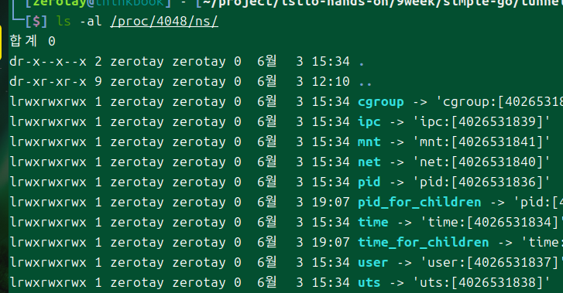This screenshot has height=293, width=563.
Task: Select the time_for_children symlink name
Action: tap(424, 242)
